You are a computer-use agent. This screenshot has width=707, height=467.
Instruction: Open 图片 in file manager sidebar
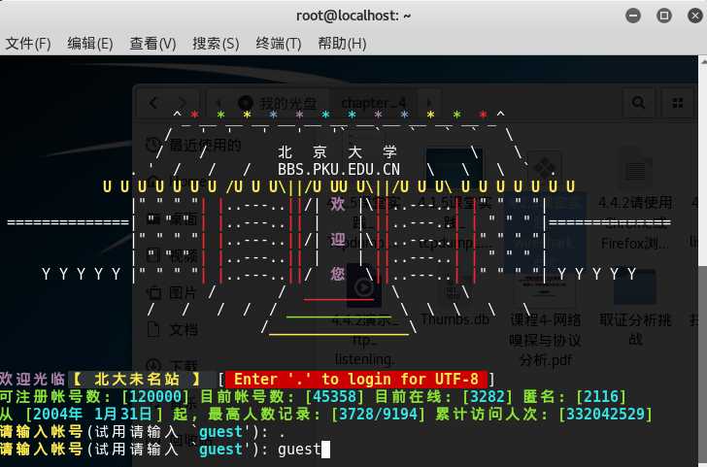point(172,293)
